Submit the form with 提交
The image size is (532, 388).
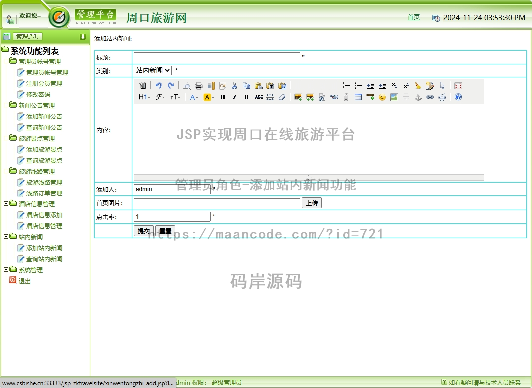pyautogui.click(x=144, y=231)
